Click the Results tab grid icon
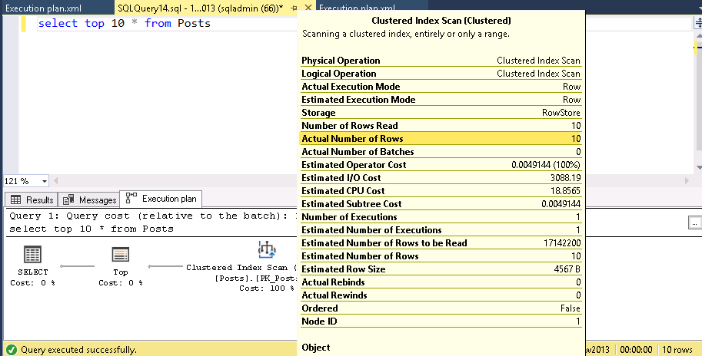This screenshot has width=702, height=356. click(x=15, y=199)
